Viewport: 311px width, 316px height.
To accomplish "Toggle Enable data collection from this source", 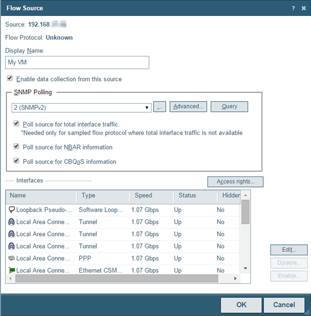I will pyautogui.click(x=10, y=78).
